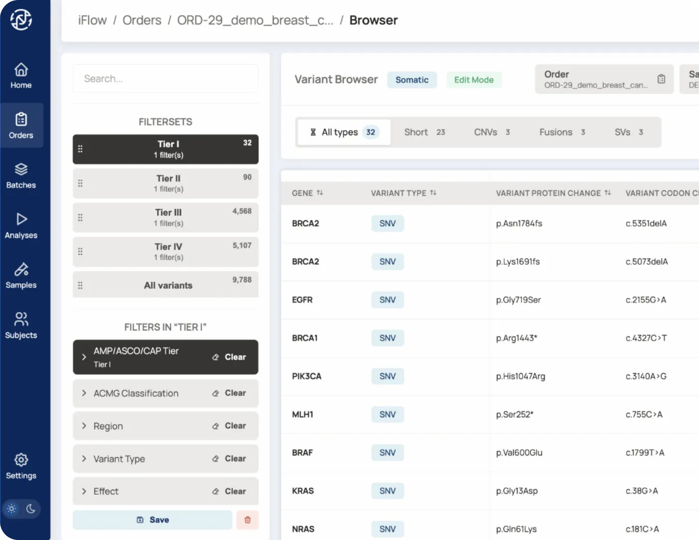This screenshot has height=540, width=699.
Task: Click drag handle on All variants filterset
Action: pos(80,286)
